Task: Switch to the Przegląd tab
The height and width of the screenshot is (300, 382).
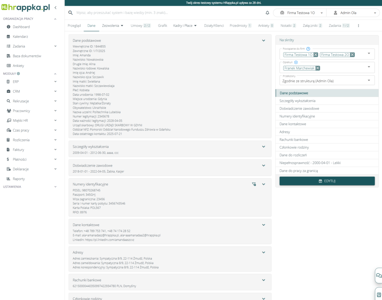Action: click(x=74, y=26)
